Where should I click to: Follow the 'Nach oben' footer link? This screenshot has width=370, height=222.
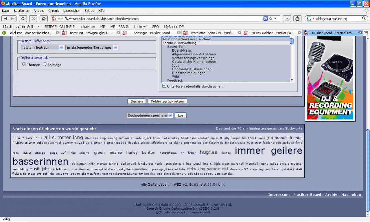[x=351, y=195]
